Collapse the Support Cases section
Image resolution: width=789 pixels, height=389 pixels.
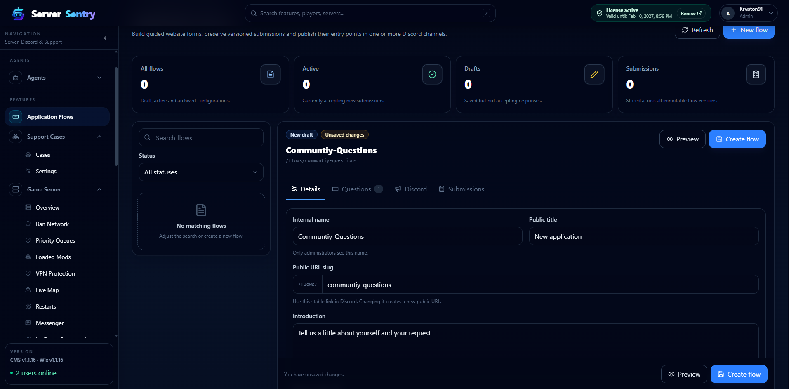click(x=99, y=137)
